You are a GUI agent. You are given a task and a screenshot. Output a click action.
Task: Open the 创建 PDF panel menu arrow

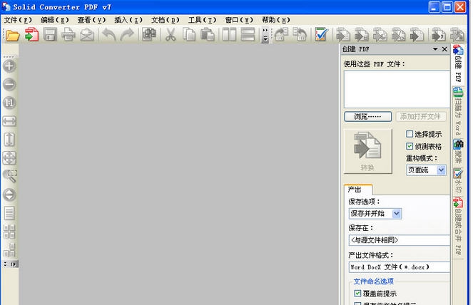(435, 49)
